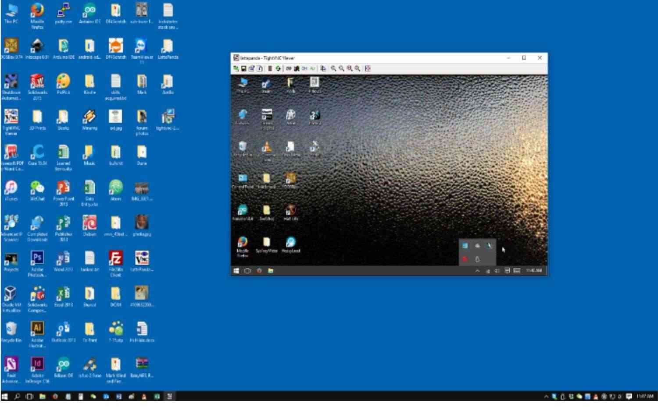Viewport: 658px width, 414px height.
Task: Select the Winamp desktop shortcut
Action: [x=89, y=120]
